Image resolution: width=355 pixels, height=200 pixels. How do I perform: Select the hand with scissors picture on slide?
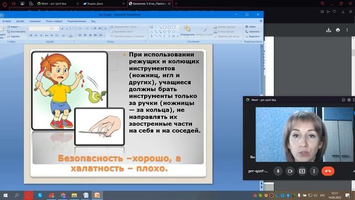(100, 127)
